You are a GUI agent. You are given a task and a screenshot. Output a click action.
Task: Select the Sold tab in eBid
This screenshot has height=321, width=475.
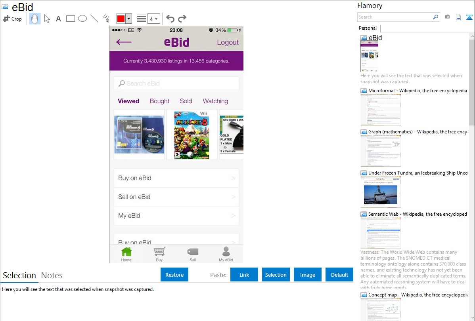(186, 101)
